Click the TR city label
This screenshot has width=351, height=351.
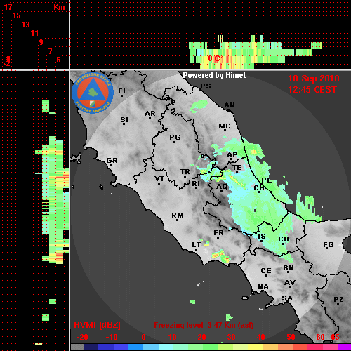[185, 172]
